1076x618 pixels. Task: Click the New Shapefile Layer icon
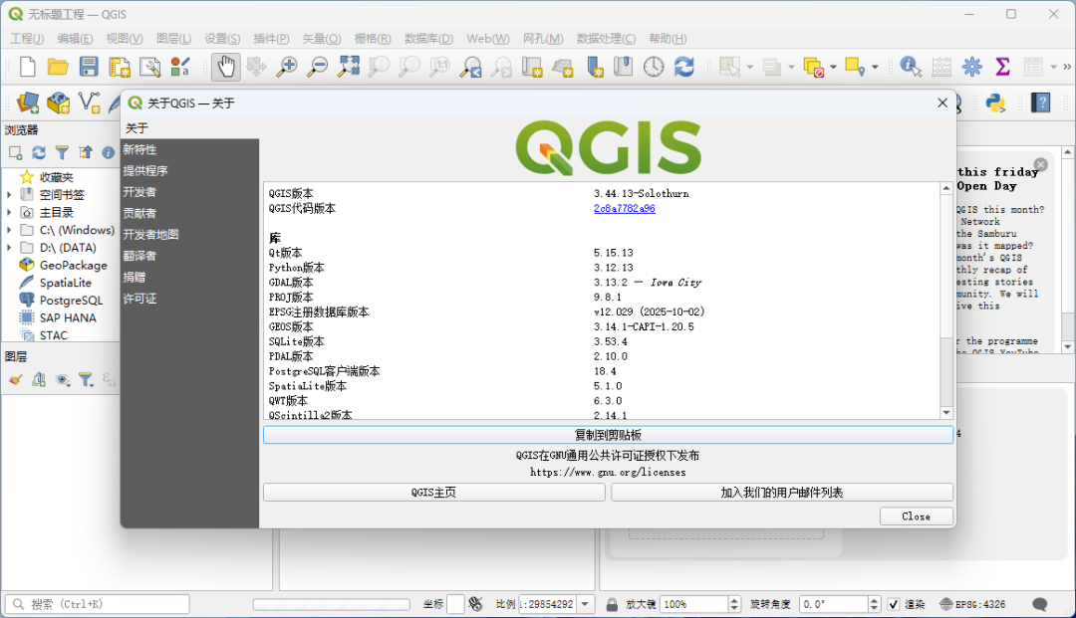coord(90,103)
